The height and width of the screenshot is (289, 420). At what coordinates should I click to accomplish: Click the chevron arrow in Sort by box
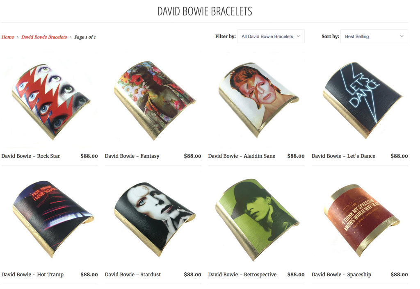(402, 36)
